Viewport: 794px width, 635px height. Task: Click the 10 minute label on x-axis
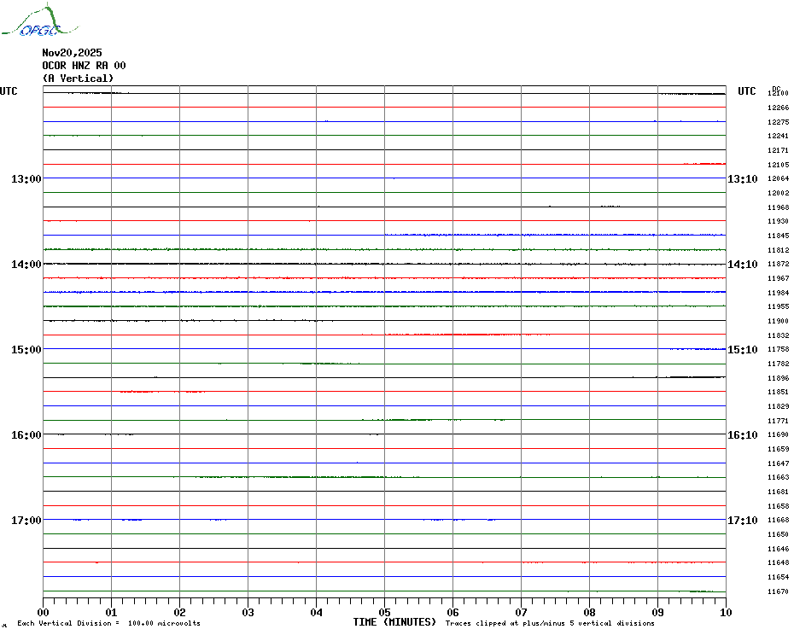click(725, 612)
